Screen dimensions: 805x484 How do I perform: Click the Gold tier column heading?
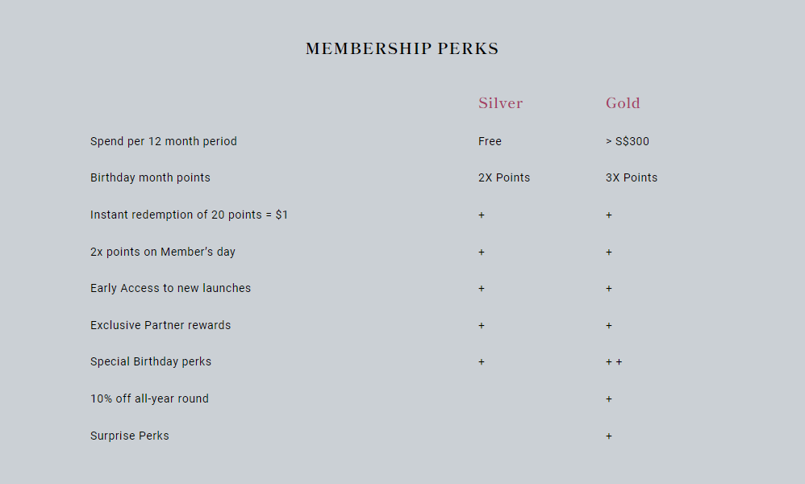[623, 103]
